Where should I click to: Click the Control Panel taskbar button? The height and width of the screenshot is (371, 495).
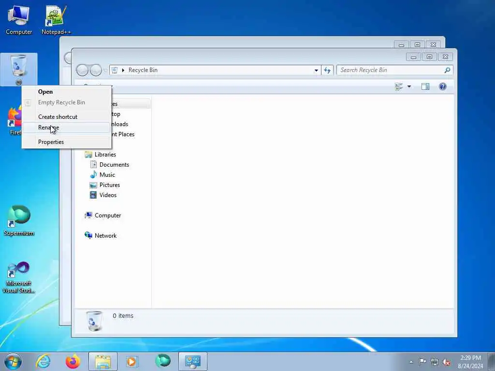click(x=193, y=361)
